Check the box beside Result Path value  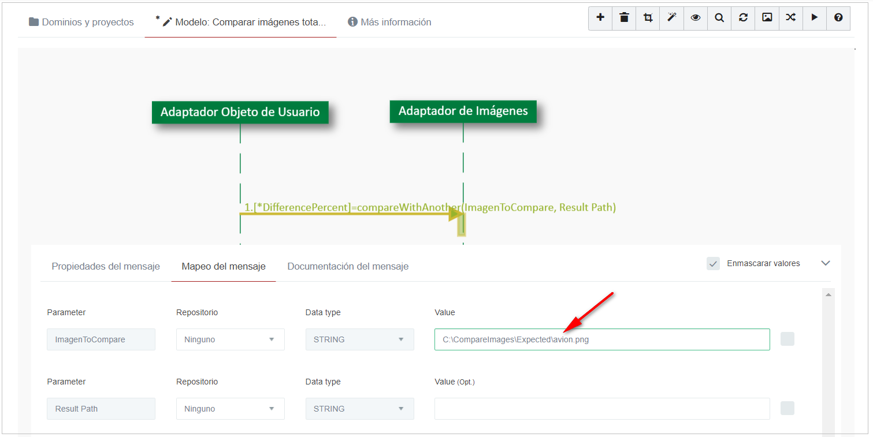pos(787,409)
